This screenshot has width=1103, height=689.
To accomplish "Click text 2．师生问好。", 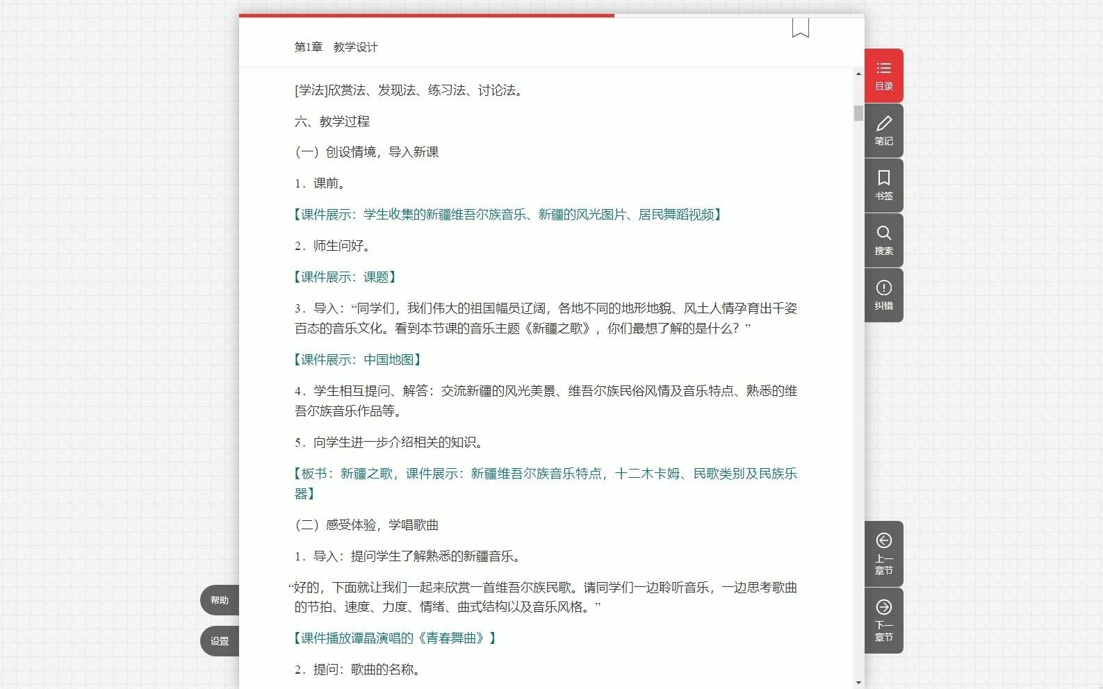I will (x=333, y=246).
